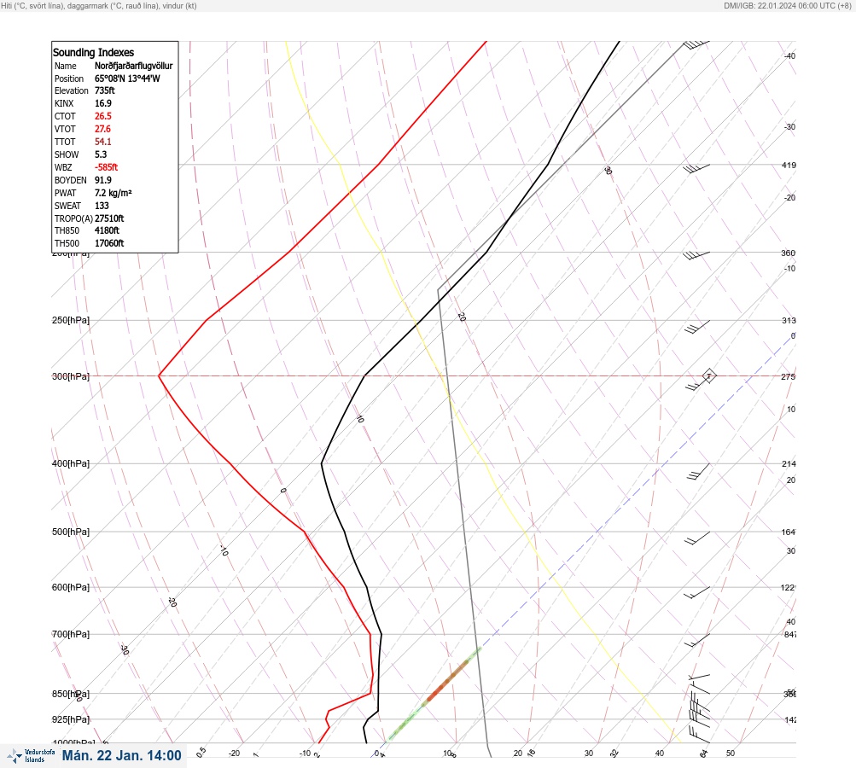Click the position value 65°08'N 13°44'W

tap(127, 79)
